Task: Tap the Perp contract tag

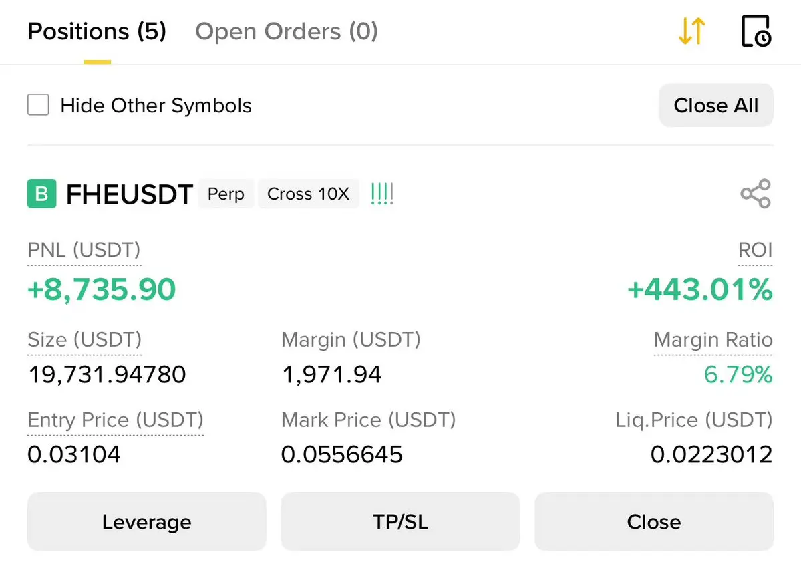Action: click(226, 194)
